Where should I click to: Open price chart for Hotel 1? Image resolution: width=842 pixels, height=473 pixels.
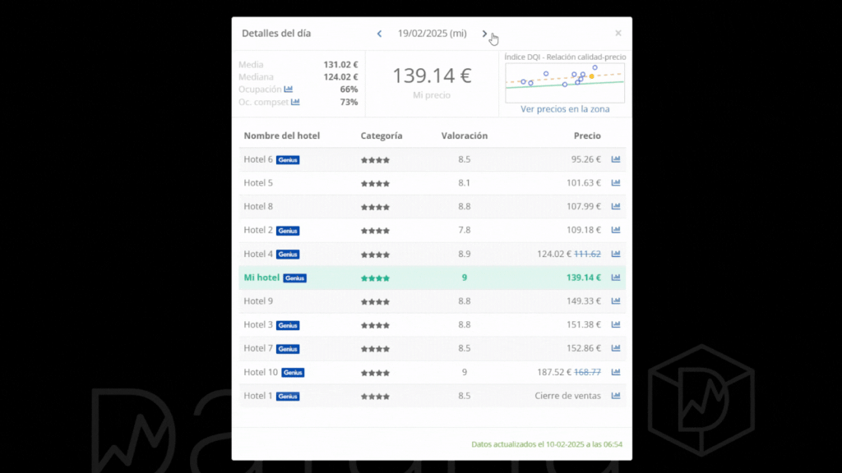(616, 396)
